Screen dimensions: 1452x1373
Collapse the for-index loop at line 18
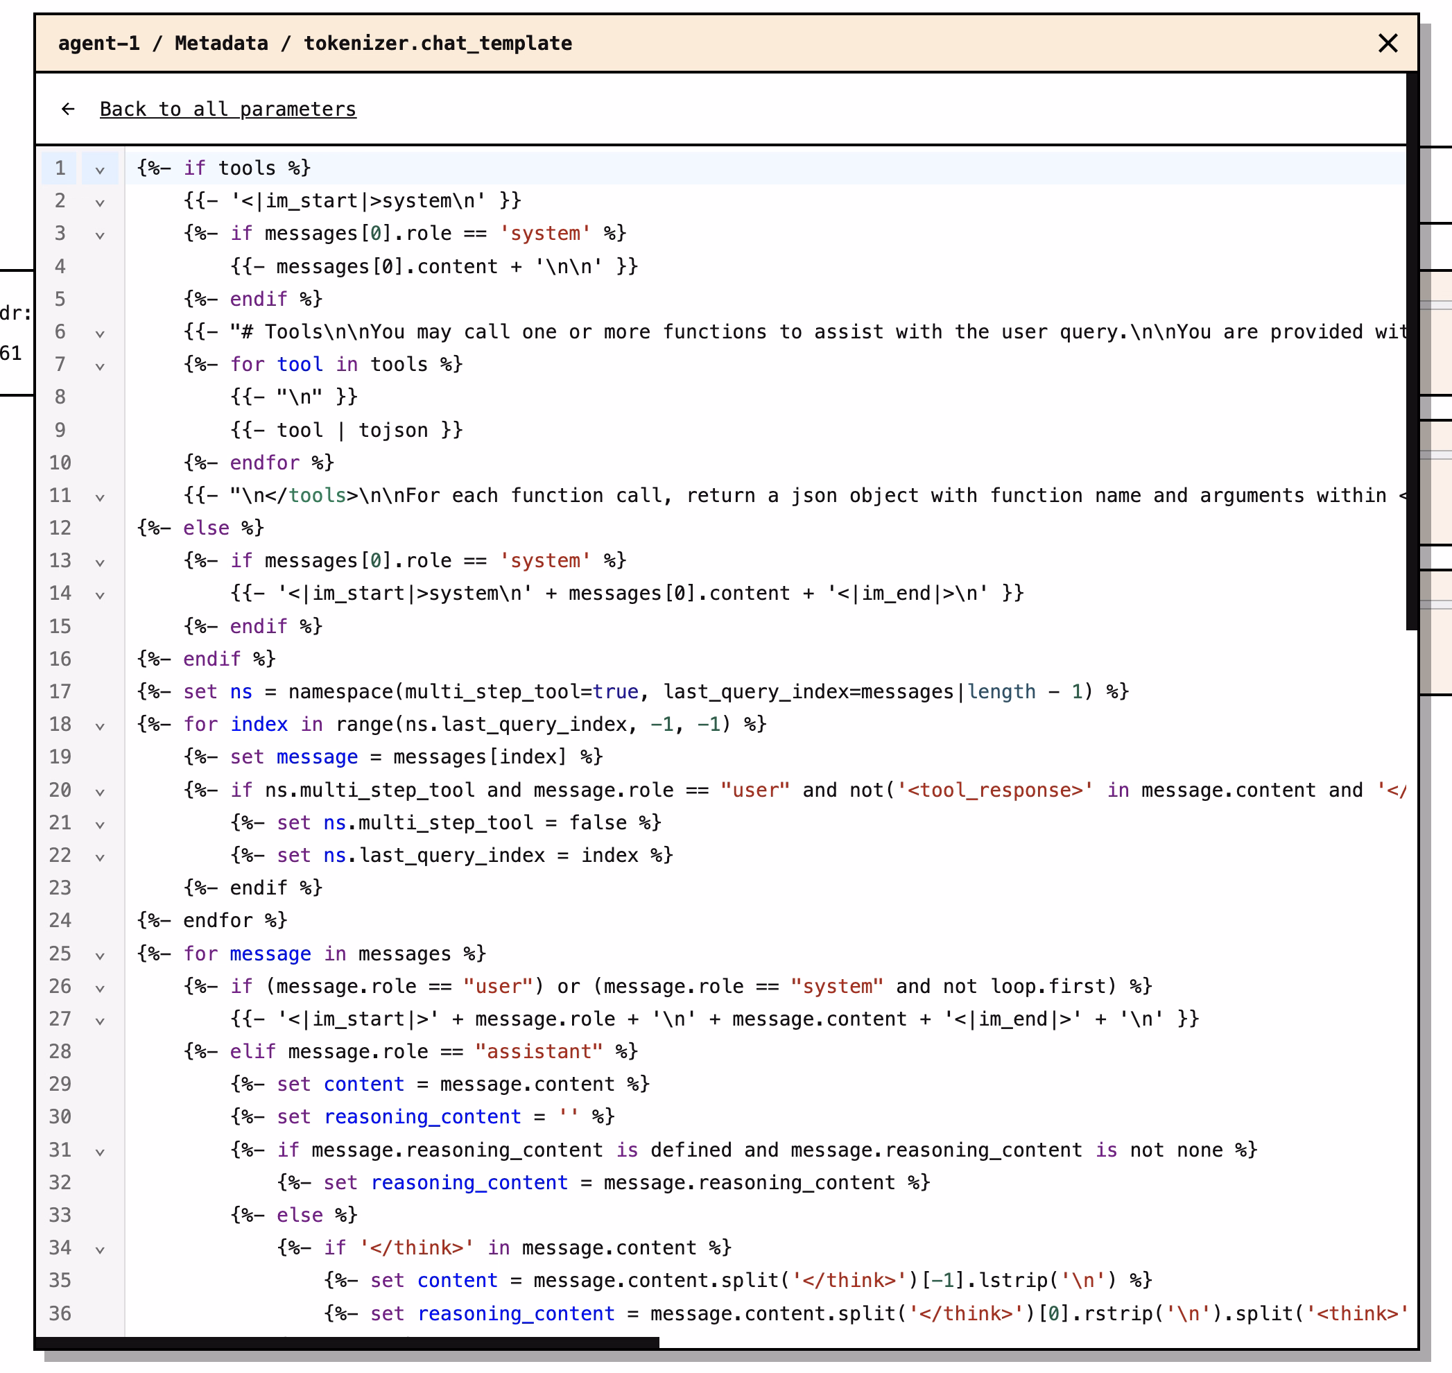[x=101, y=726]
